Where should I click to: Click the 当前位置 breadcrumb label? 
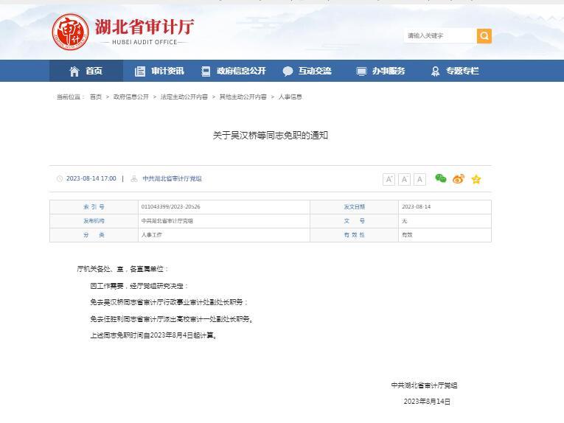coord(71,97)
